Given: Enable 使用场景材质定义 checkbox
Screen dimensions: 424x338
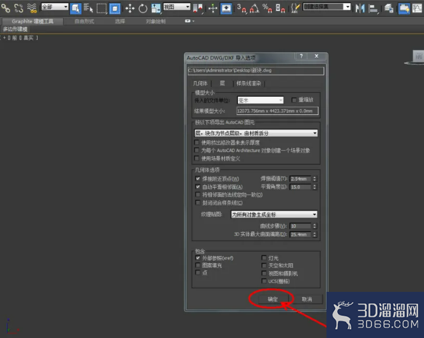Looking at the screenshot, I should (196, 159).
